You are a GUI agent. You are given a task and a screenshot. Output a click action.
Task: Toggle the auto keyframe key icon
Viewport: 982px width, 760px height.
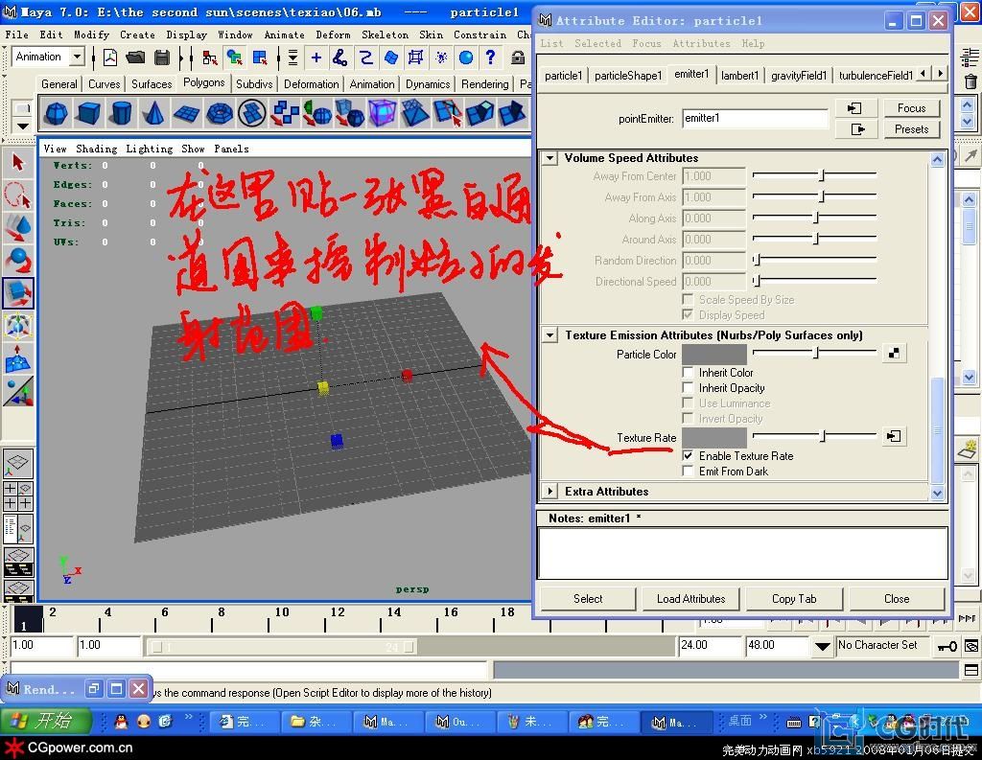pos(947,646)
